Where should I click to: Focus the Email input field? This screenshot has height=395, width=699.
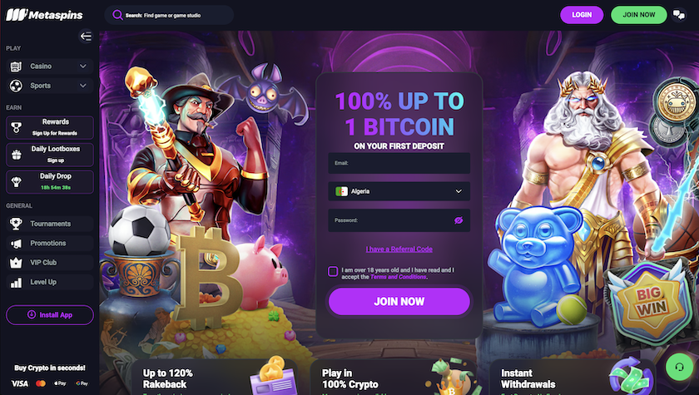pos(399,164)
